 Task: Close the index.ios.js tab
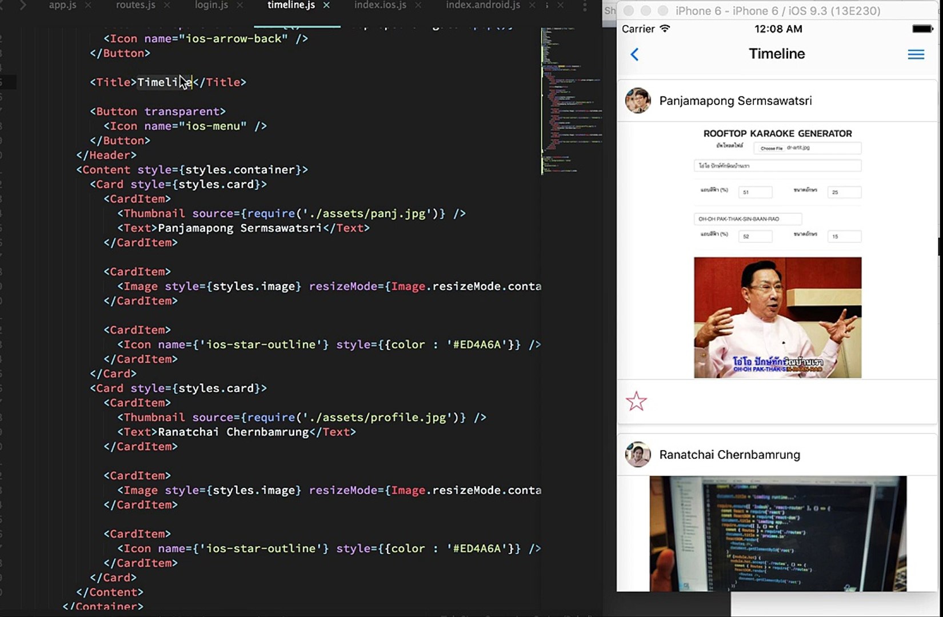[x=418, y=5]
